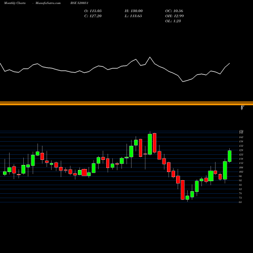253x253 pixels.
Task: Click the lowest trough of white line chart
Action: click(183, 82)
